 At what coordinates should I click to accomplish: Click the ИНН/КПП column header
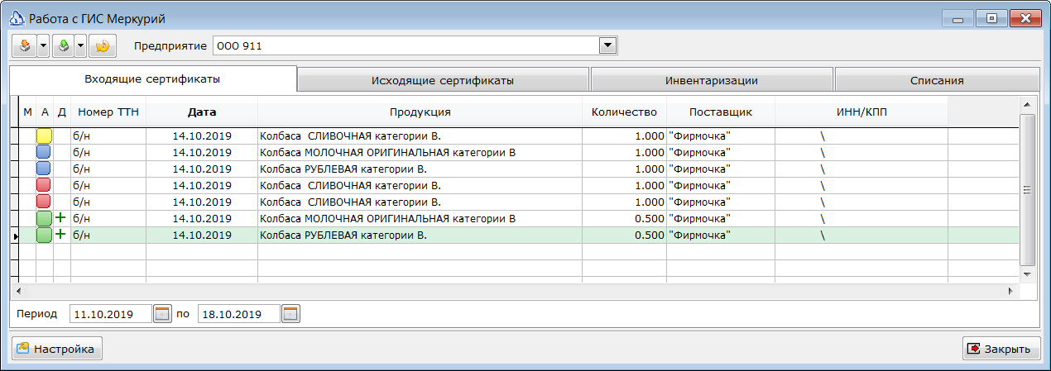861,112
